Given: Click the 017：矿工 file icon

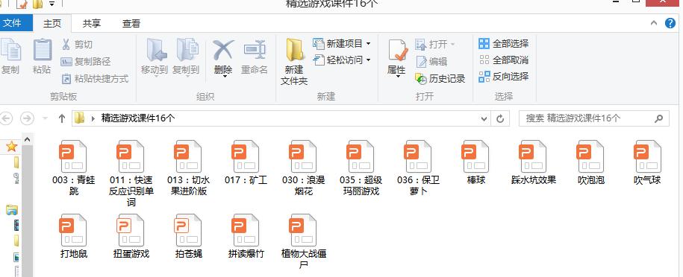Looking at the screenshot, I should click(x=246, y=156).
